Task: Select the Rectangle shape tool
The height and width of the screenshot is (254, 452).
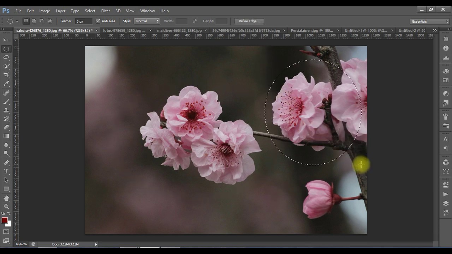Action: tap(6, 188)
